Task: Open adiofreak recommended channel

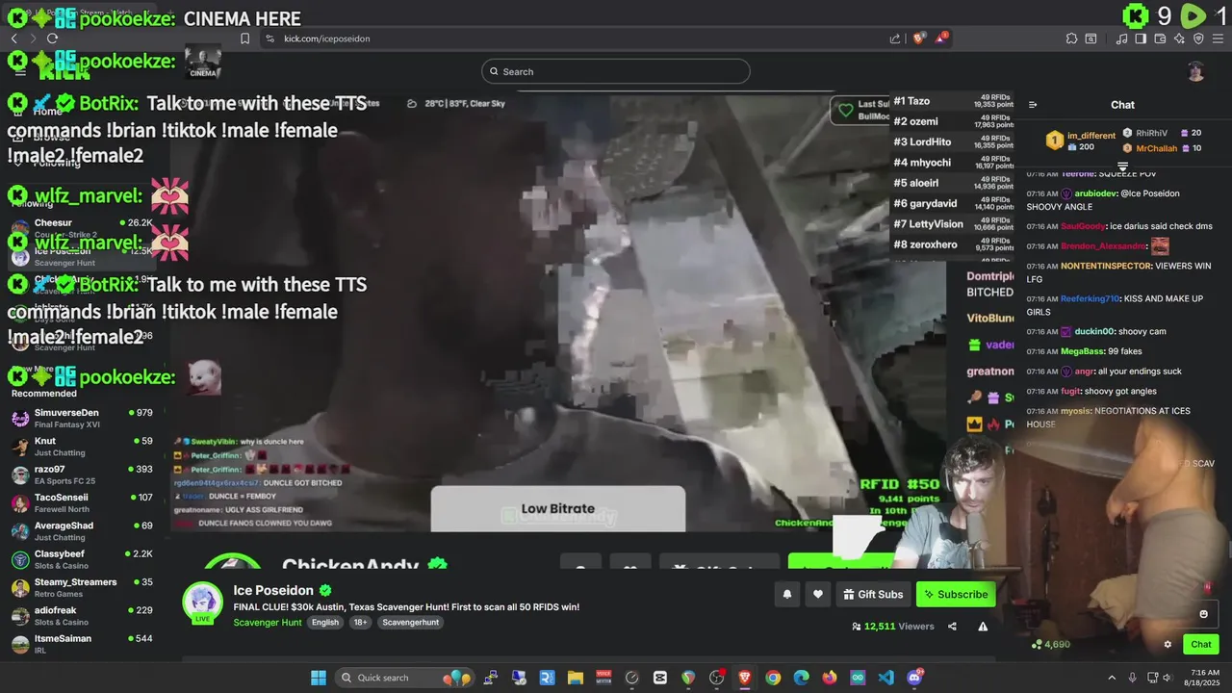Action: point(82,616)
